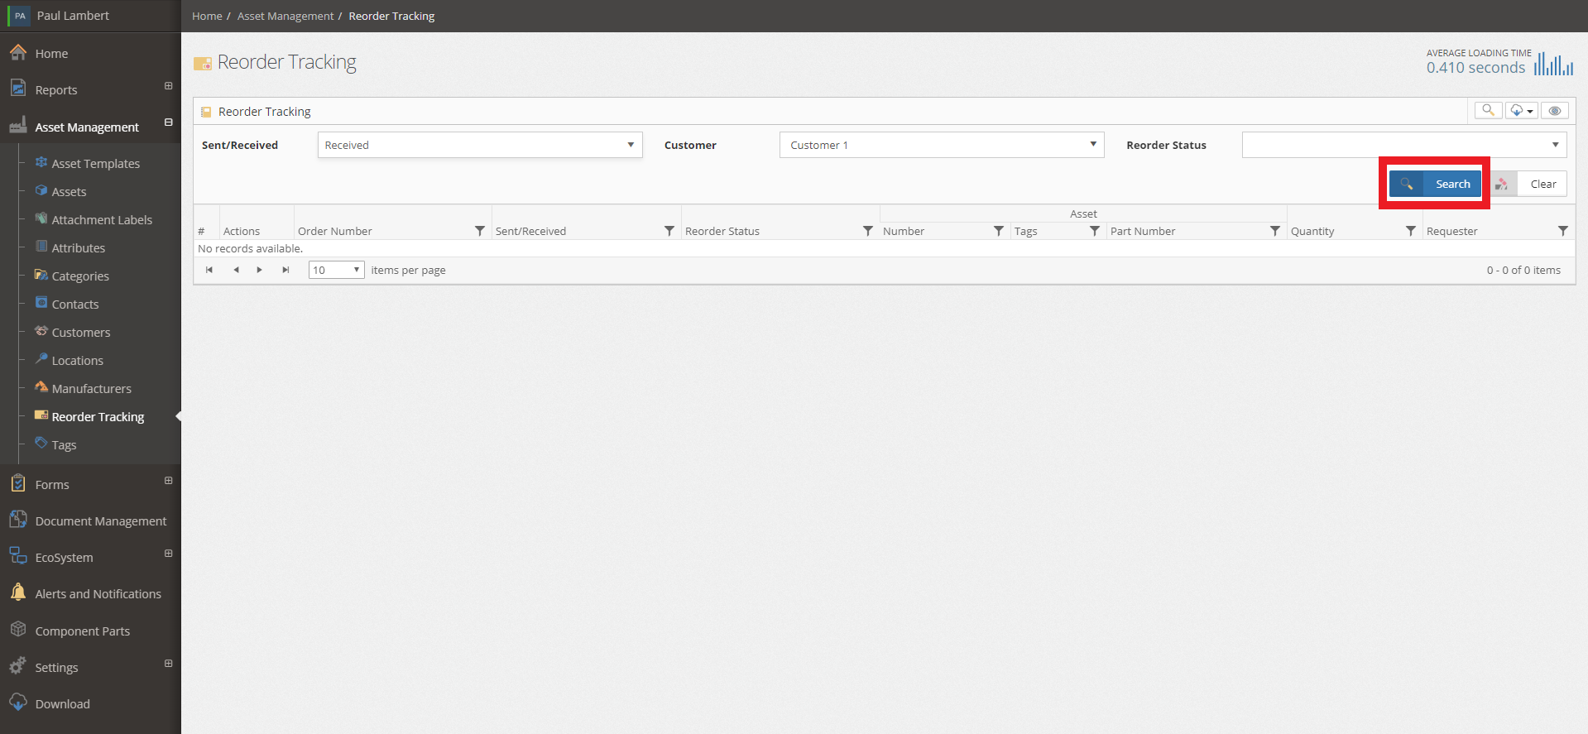Click the Home icon in sidebar
1588x734 pixels.
click(x=18, y=52)
